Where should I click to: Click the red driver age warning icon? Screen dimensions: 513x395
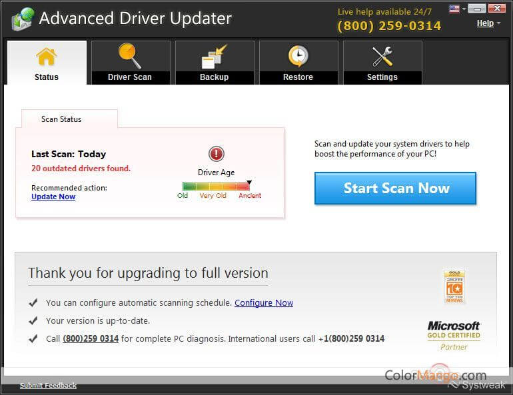click(x=217, y=155)
